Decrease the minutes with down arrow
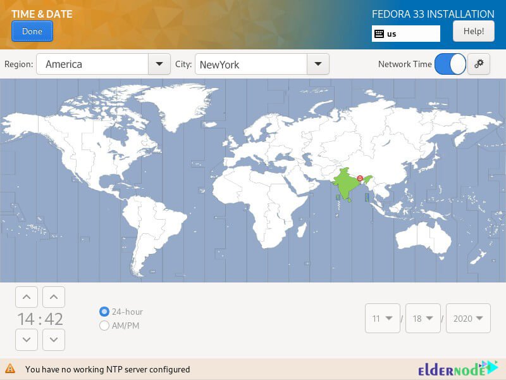Viewport: 506px width, 380px height. [x=54, y=339]
